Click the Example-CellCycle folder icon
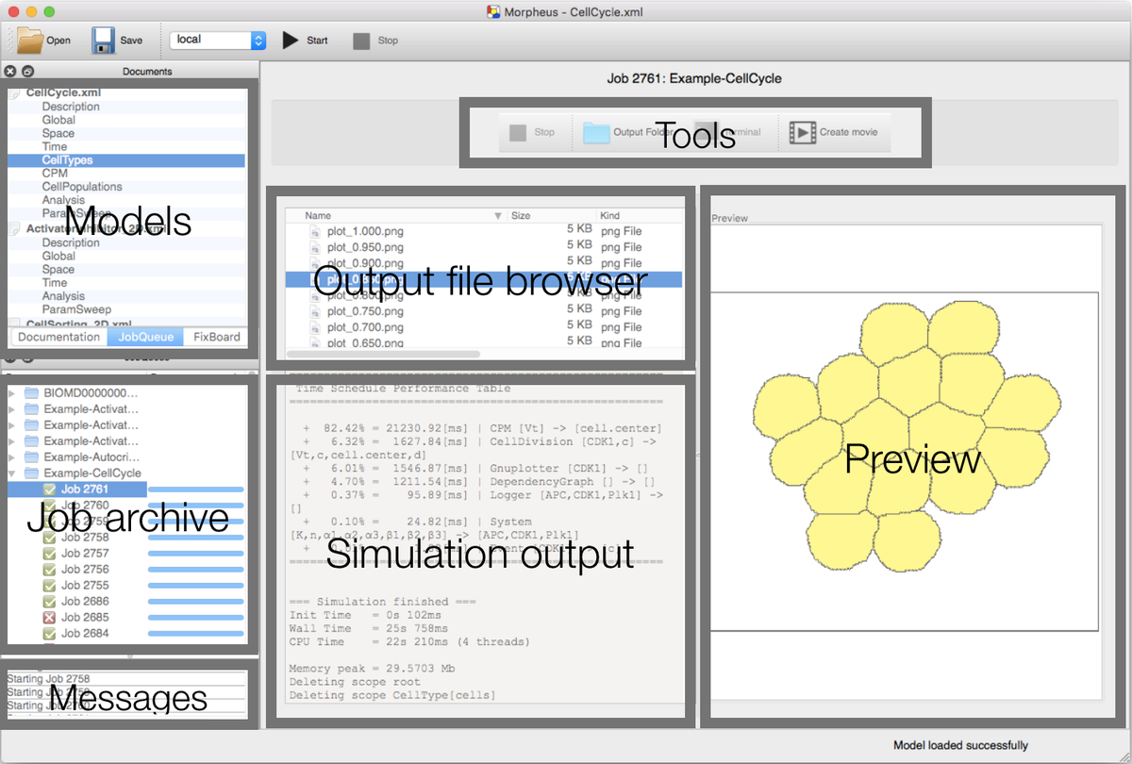Image resolution: width=1132 pixels, height=764 pixels. click(31, 473)
